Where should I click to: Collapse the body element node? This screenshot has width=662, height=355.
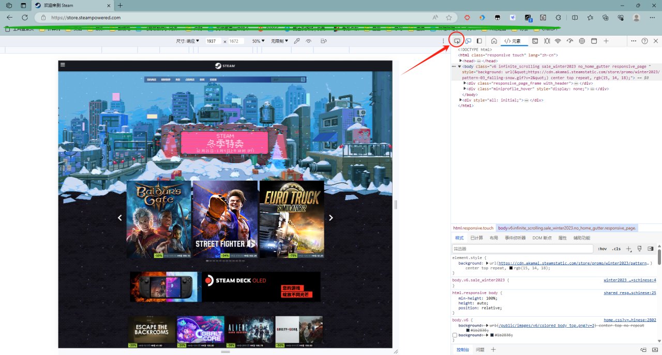[x=459, y=67]
